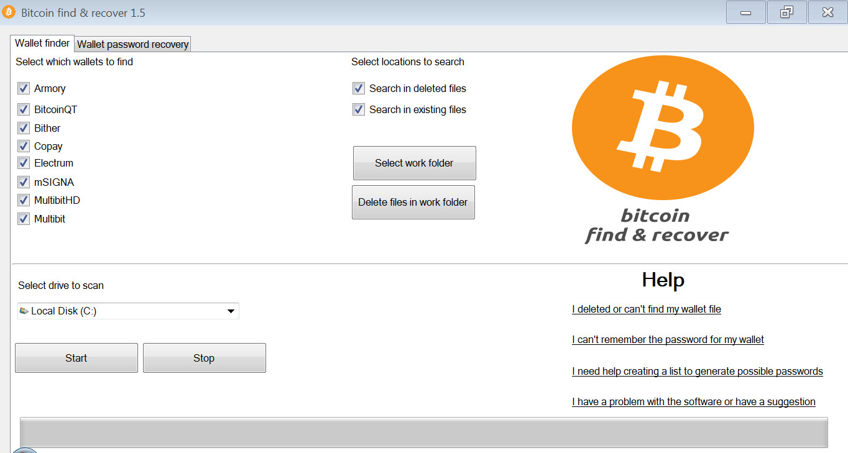
Task: Switch to the Wallet finder tab
Action: tap(42, 43)
